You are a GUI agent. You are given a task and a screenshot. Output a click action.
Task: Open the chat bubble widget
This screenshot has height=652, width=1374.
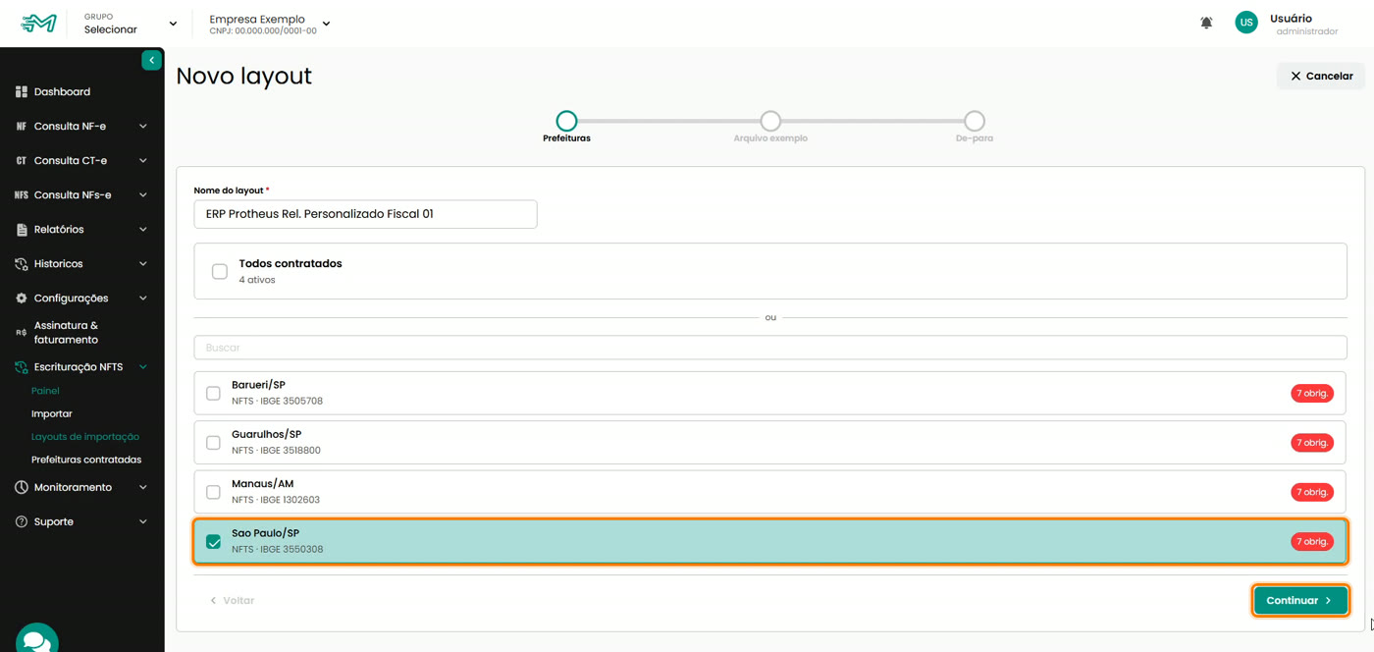click(x=37, y=640)
